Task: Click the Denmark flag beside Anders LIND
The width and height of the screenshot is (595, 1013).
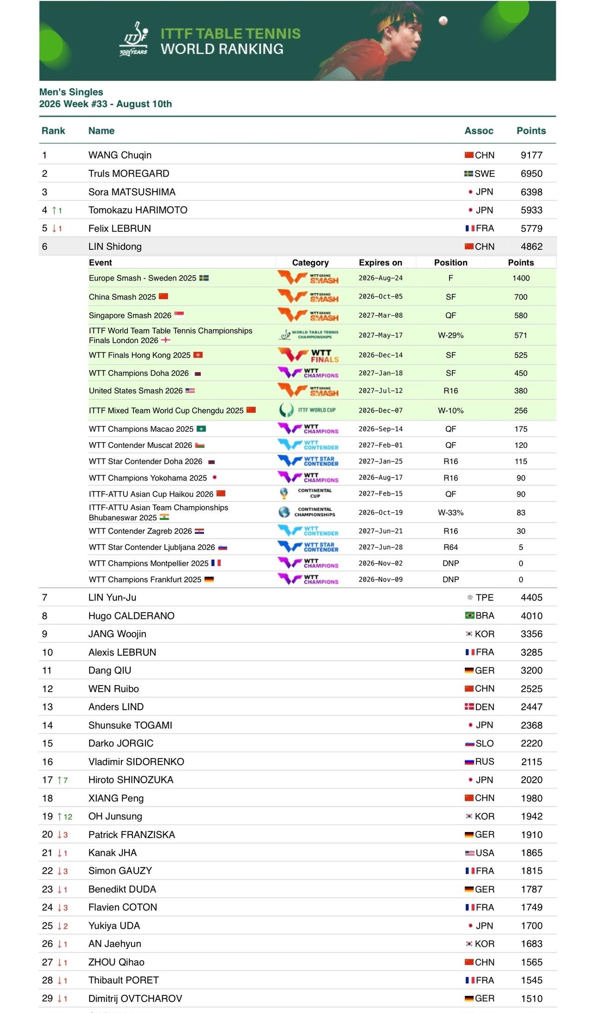Action: (469, 706)
